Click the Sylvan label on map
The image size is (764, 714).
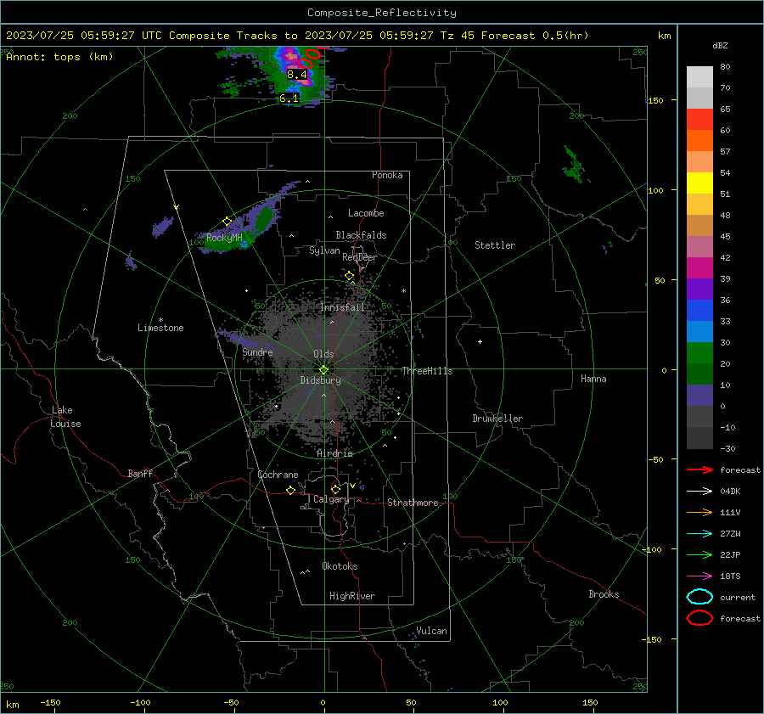[324, 250]
